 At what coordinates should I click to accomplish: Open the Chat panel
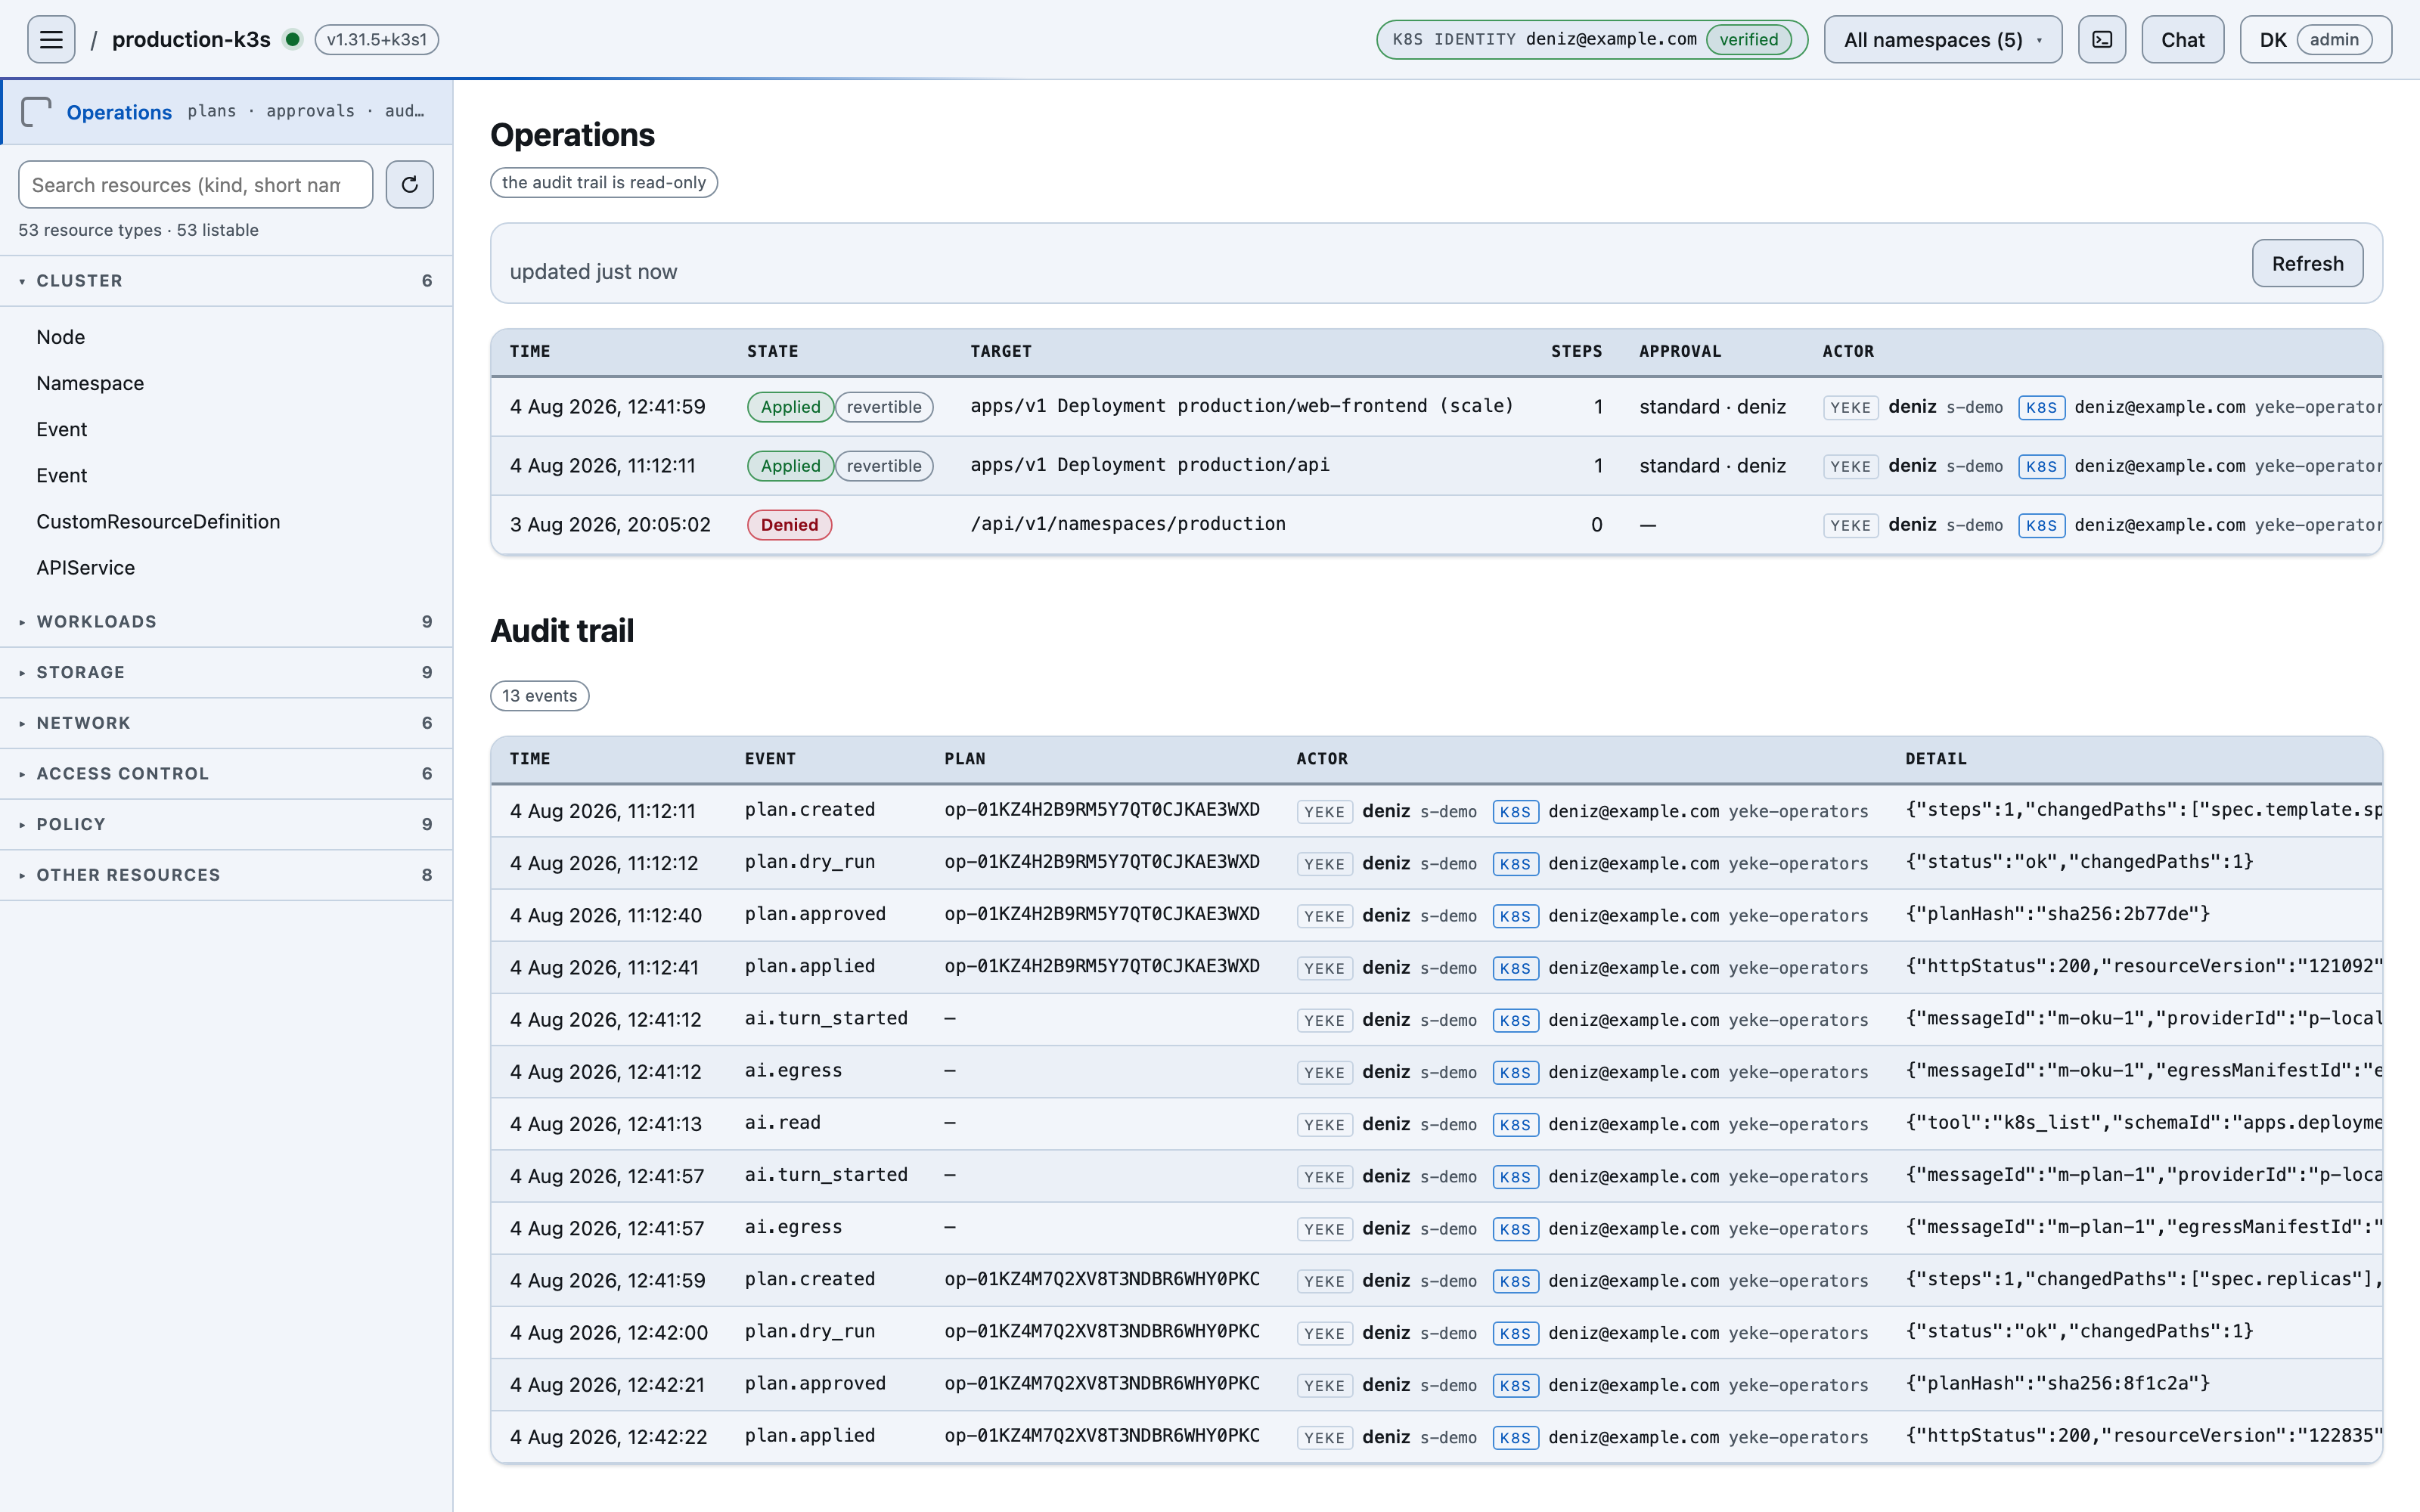pyautogui.click(x=2183, y=40)
